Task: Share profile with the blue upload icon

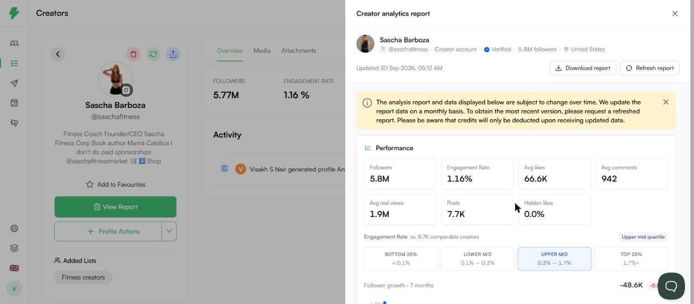Action: 173,54
